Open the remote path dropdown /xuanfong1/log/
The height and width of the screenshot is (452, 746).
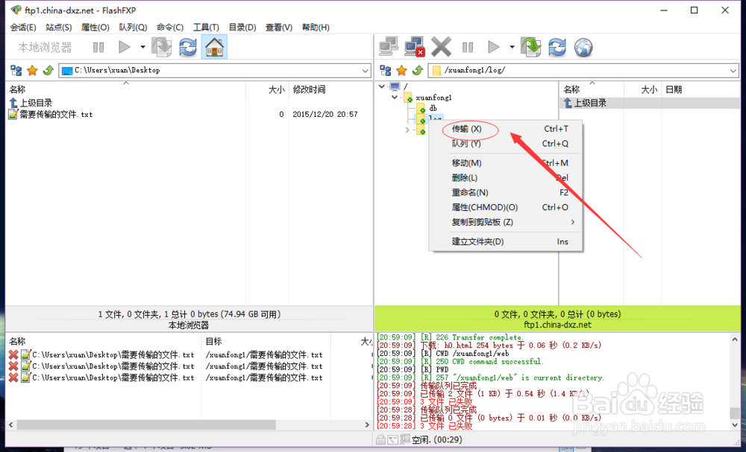(x=733, y=71)
